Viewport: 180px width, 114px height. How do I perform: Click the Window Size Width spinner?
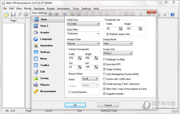pyautogui.click(x=80, y=58)
